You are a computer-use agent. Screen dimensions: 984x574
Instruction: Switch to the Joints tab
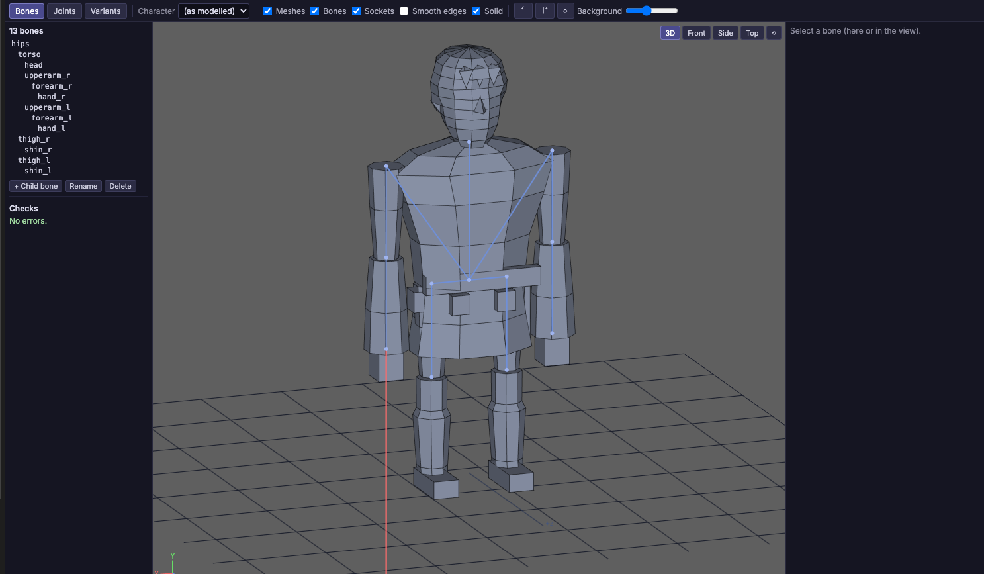(64, 11)
